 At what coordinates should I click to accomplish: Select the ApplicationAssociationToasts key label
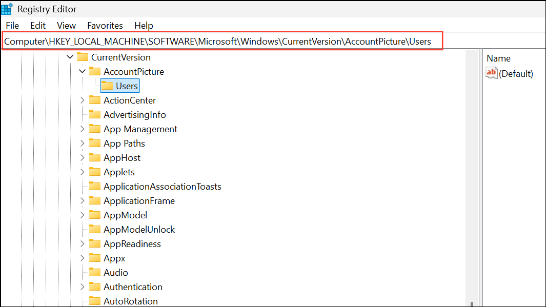click(163, 187)
